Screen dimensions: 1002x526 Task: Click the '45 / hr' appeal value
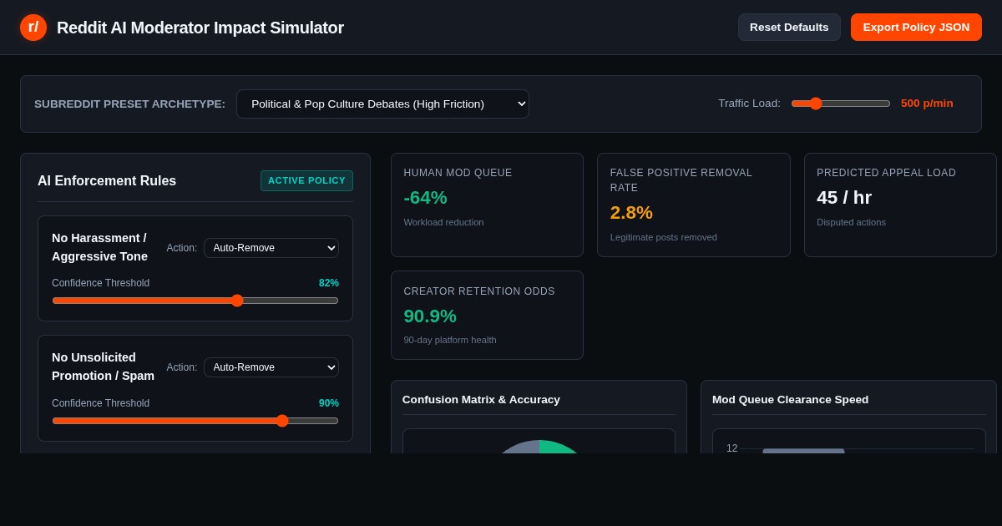point(844,198)
